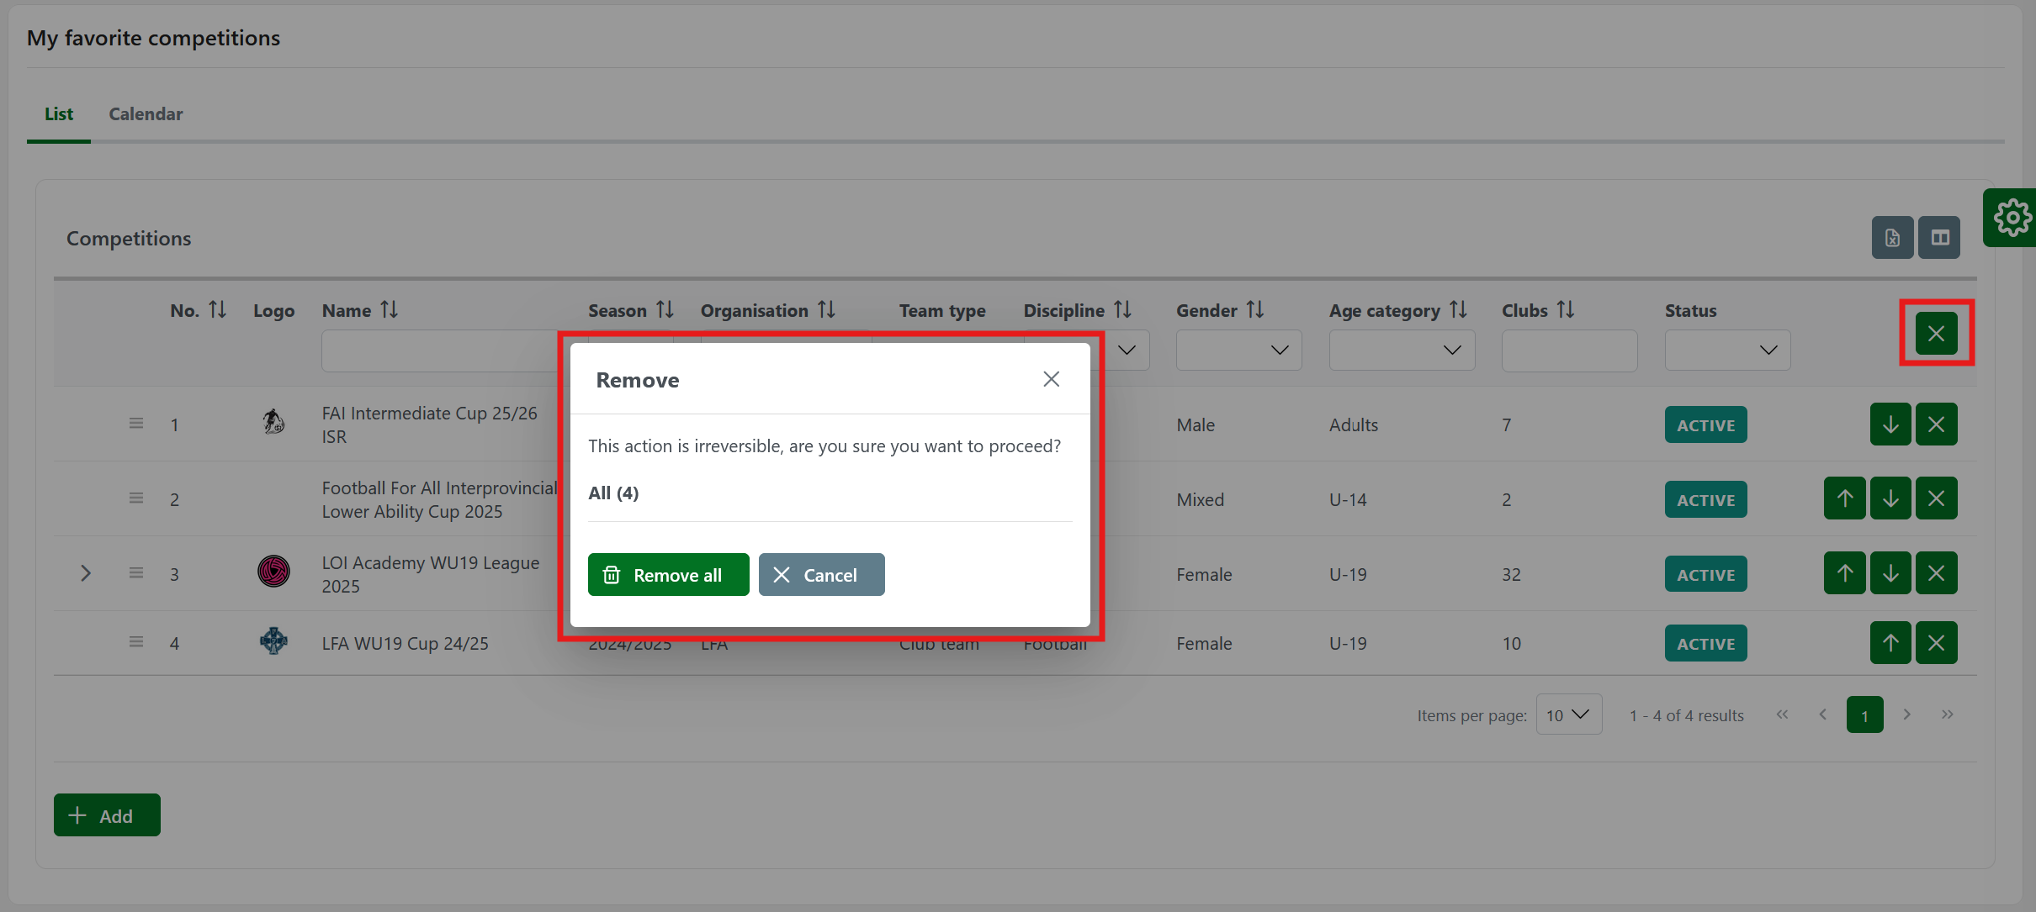The image size is (2036, 912).
Task: Click the Excel export icon
Action: pyautogui.click(x=1892, y=238)
